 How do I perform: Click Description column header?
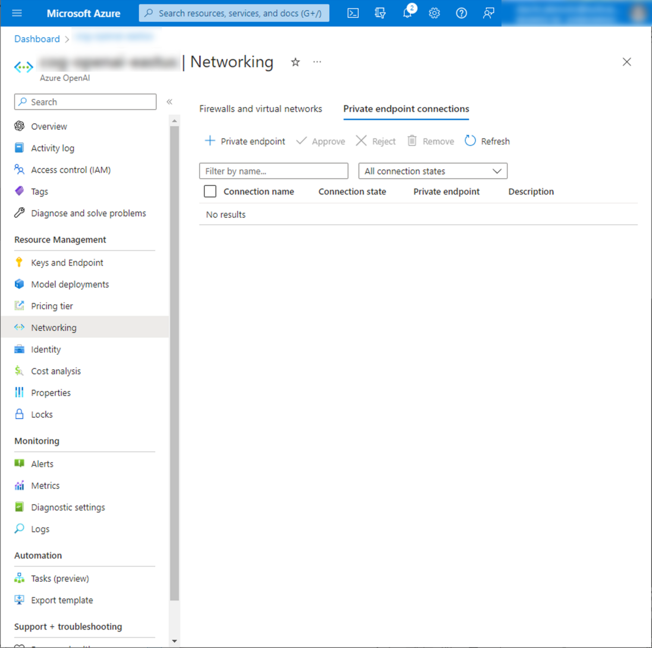(x=531, y=192)
